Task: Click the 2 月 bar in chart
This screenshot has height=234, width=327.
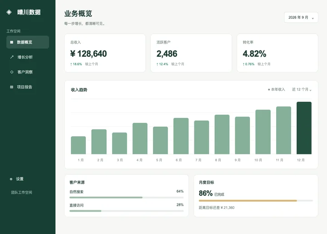Action: click(x=99, y=142)
